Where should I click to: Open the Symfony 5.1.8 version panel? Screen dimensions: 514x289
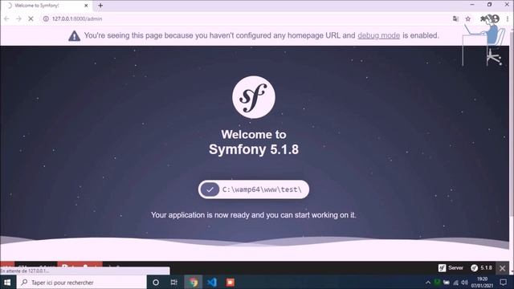[x=482, y=268]
